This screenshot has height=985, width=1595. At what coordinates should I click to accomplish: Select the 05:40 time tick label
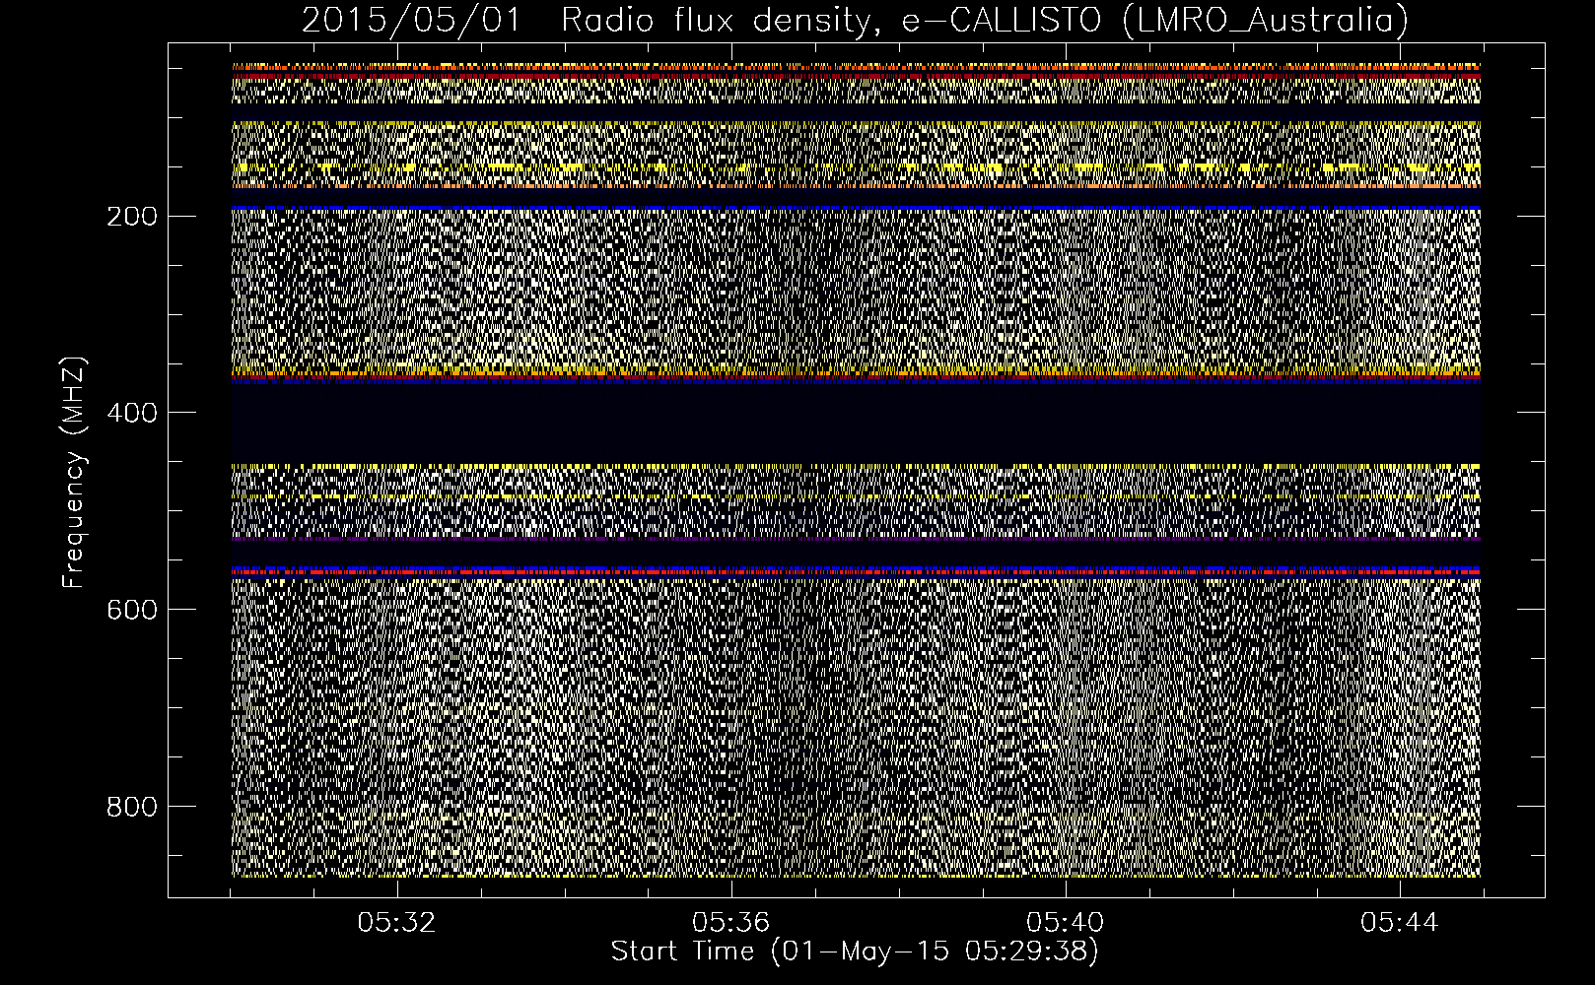(1065, 923)
